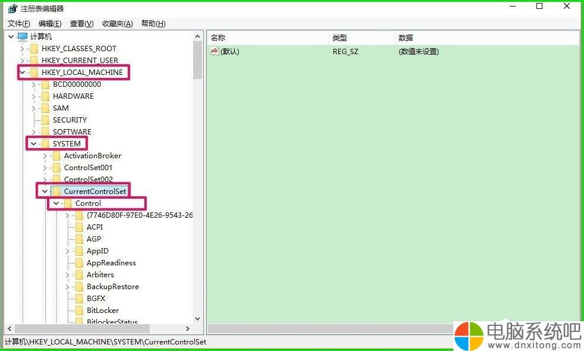Click the AppReadiness folder icon
This screenshot has height=351, width=584.
pos(79,263)
